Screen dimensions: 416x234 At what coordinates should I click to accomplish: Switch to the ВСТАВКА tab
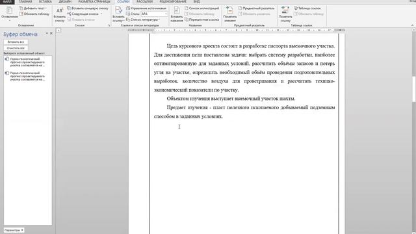coord(45,1)
